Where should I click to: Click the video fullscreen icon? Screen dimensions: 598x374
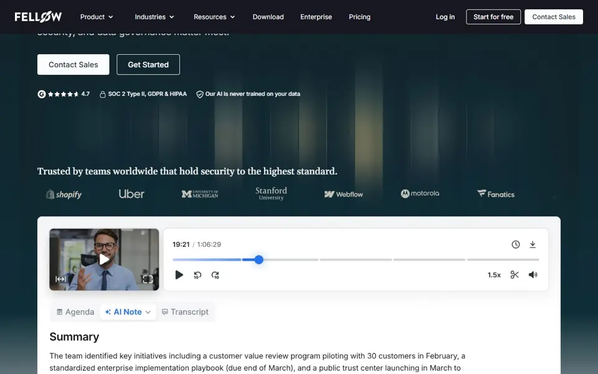tap(148, 279)
